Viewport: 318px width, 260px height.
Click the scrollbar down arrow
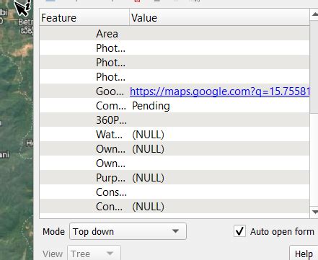tap(314, 212)
